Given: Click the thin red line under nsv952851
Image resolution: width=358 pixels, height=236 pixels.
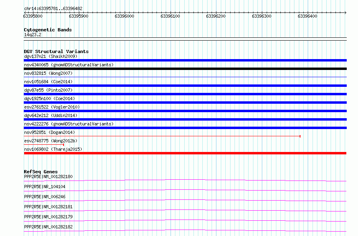Looking at the screenshot, I should pos(162,136).
